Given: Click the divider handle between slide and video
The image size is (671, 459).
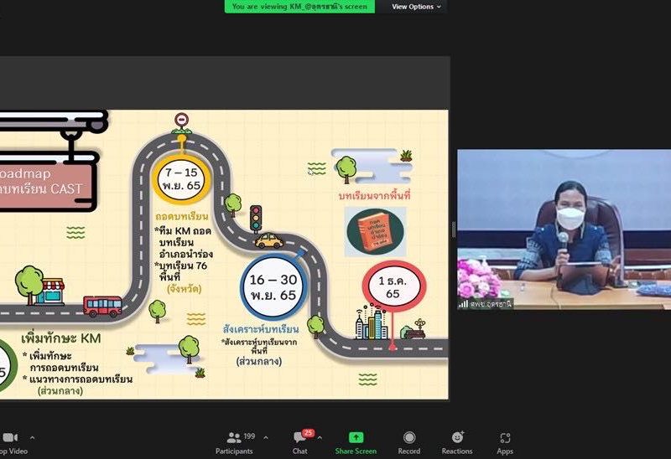Looking at the screenshot, I should pos(453,229).
